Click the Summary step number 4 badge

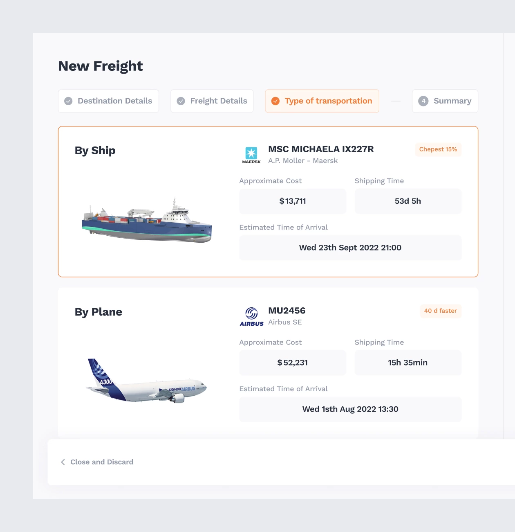tap(423, 101)
